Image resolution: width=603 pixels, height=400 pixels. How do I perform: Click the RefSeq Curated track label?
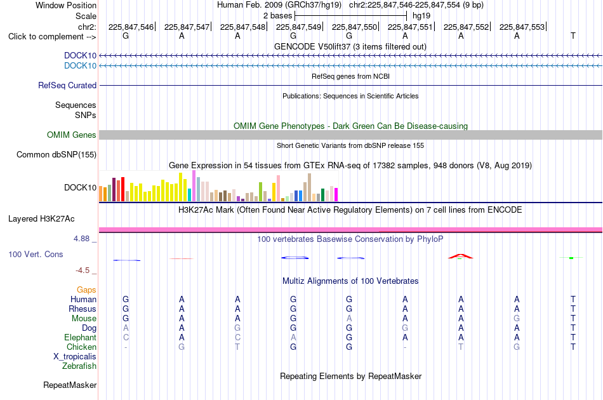[x=67, y=85]
